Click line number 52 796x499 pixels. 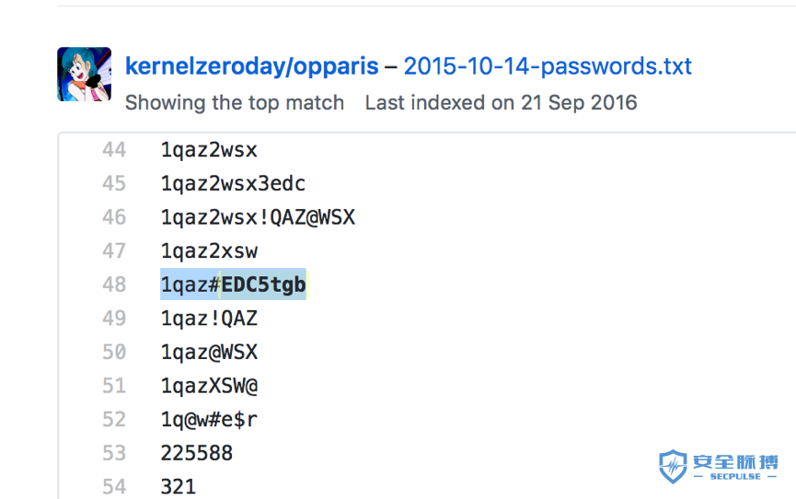(114, 420)
